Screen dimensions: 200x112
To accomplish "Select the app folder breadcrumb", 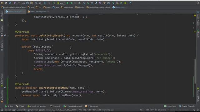I will pyautogui.click(x=31, y=7).
